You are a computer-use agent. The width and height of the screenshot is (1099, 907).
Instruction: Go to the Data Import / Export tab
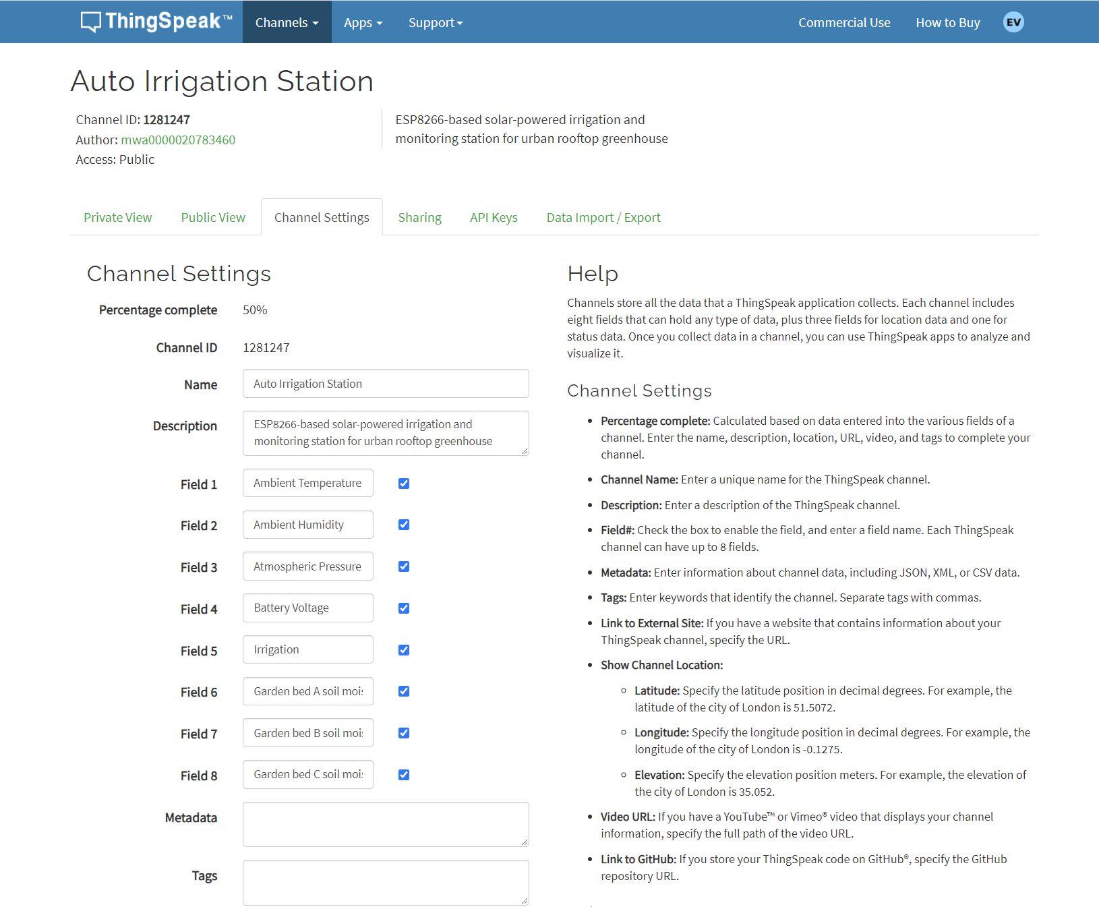(603, 217)
